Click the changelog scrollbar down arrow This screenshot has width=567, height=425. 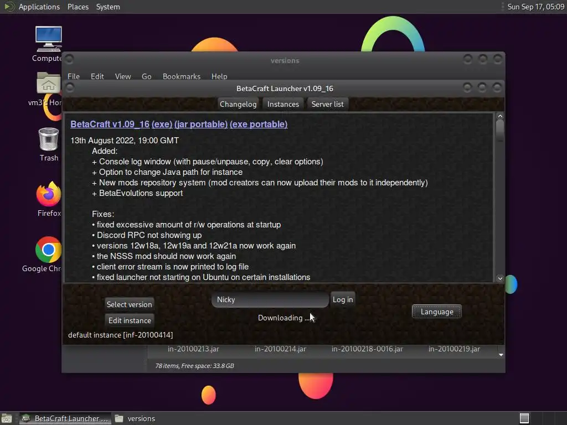coord(500,278)
